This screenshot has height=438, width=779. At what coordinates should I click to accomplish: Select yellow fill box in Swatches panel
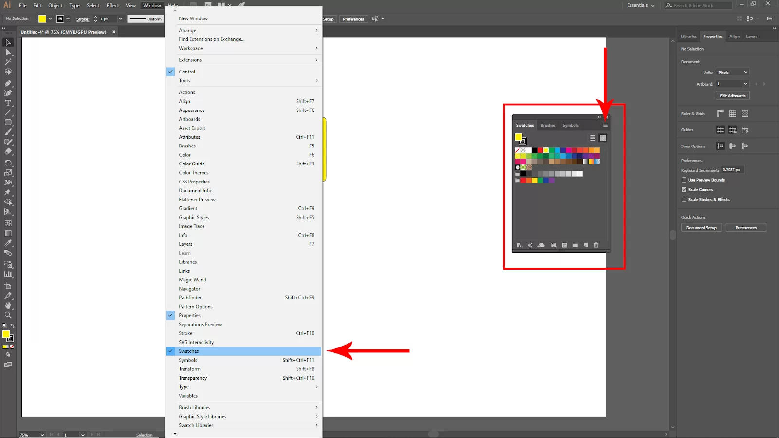click(x=518, y=137)
